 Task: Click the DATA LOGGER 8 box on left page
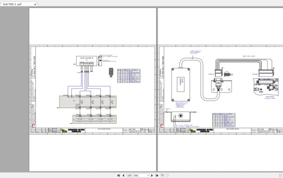[x=86, y=61]
